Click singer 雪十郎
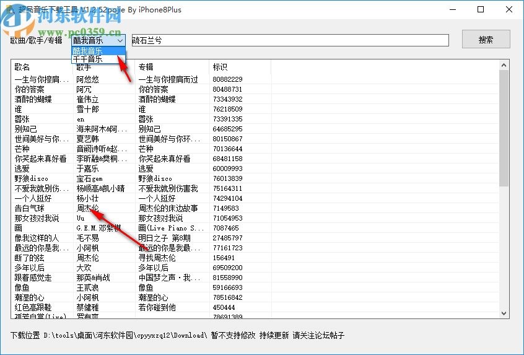 pyautogui.click(x=87, y=109)
